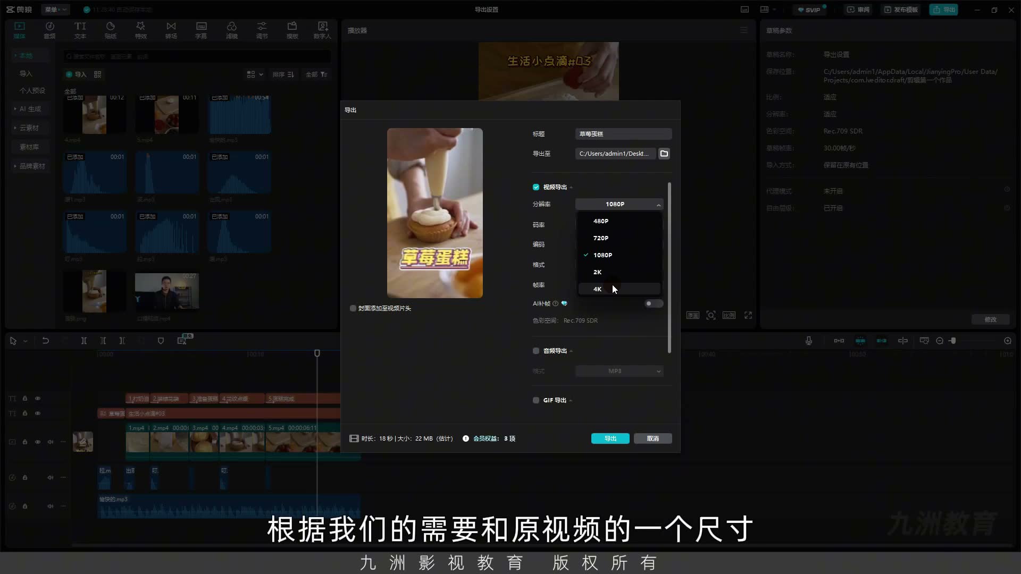Click the layout switch icon in title bar
The width and height of the screenshot is (1021, 574).
click(767, 10)
